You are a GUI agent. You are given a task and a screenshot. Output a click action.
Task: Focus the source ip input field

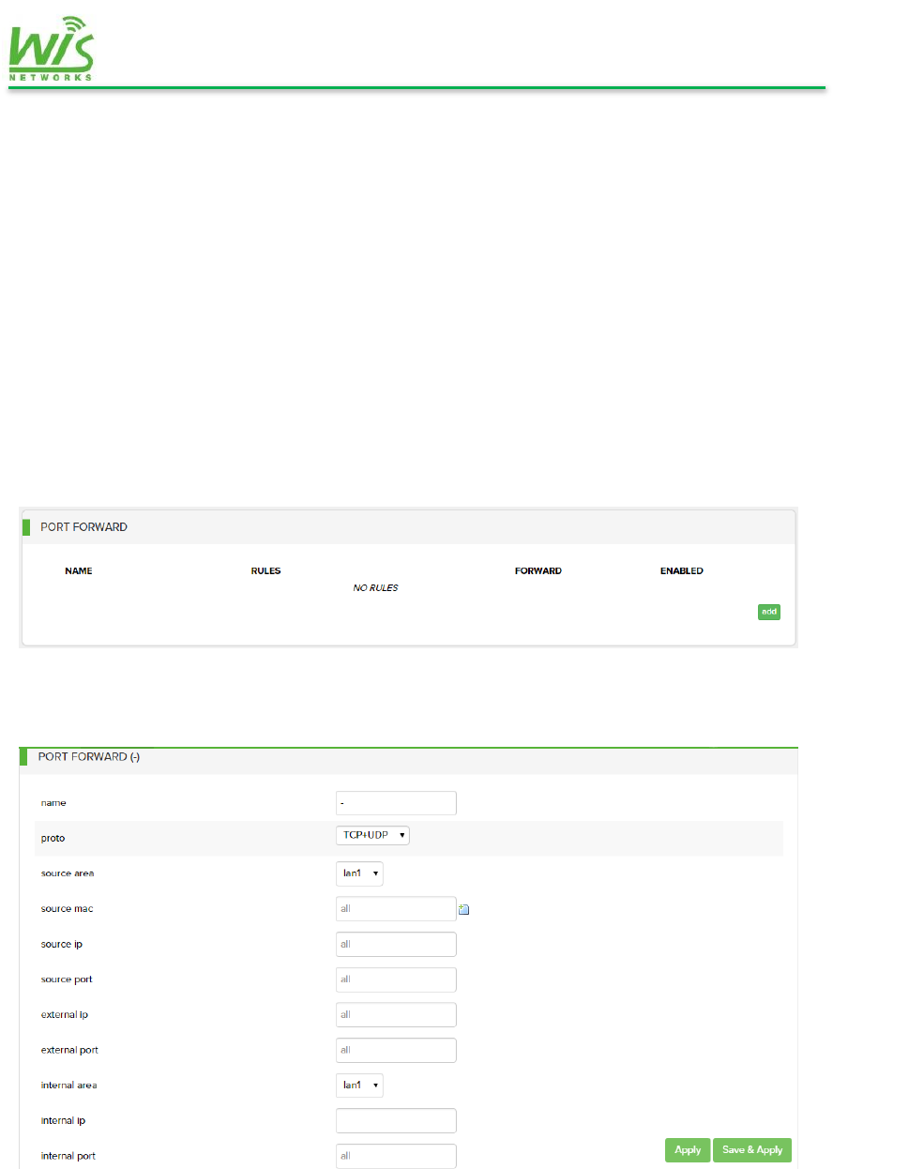[x=396, y=944]
